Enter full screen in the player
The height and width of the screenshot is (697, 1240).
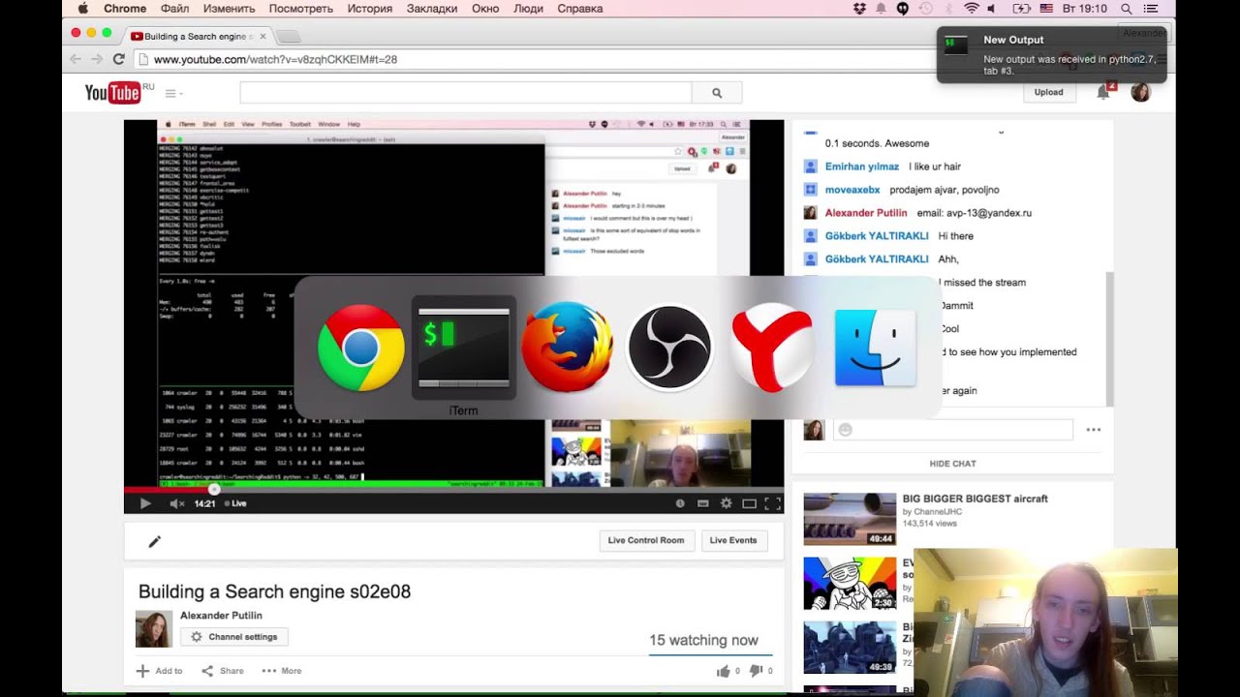point(772,503)
